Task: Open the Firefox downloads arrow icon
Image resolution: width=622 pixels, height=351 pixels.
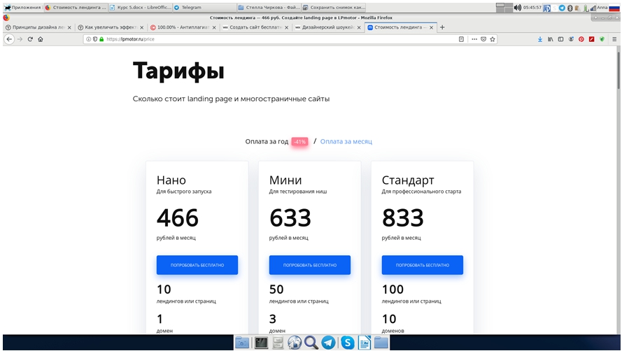Action: click(539, 40)
